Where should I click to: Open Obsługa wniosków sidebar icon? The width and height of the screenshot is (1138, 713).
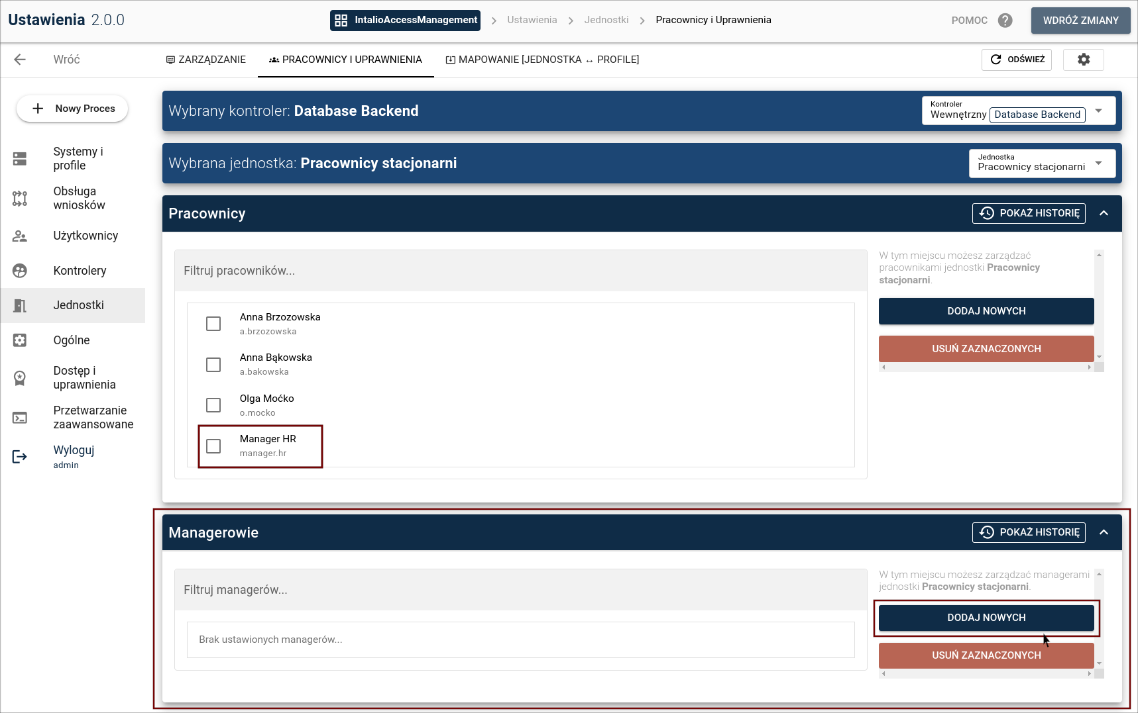pyautogui.click(x=20, y=199)
